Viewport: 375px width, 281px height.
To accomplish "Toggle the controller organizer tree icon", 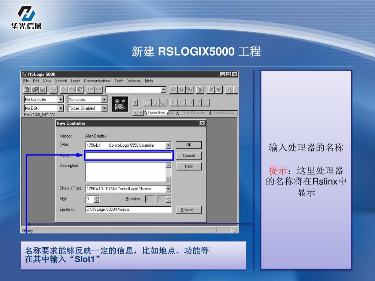I will (x=200, y=90).
